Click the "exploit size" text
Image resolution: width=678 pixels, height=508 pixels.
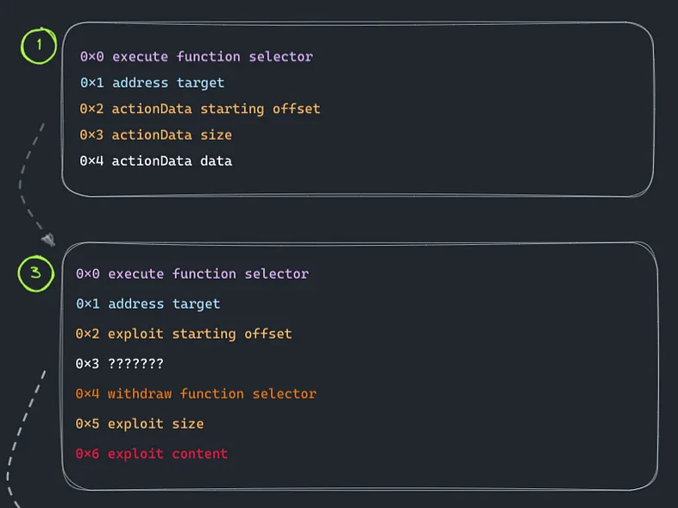(155, 423)
